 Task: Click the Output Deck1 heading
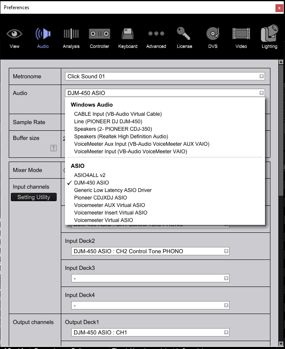point(82,322)
